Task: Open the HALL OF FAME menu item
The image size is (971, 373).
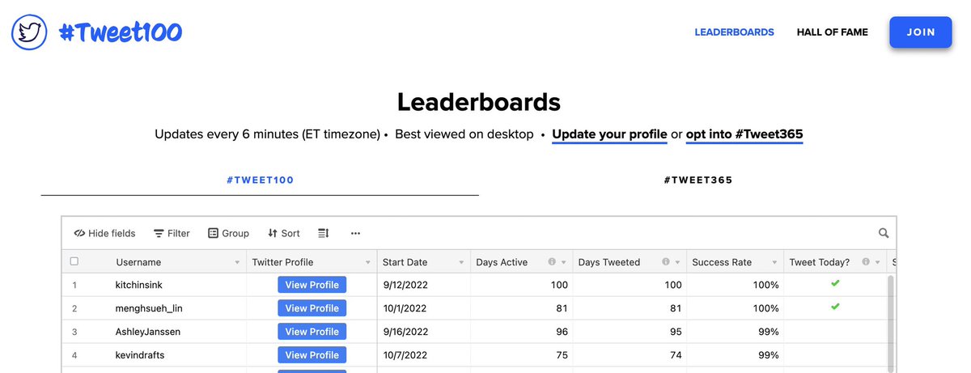Action: (832, 32)
